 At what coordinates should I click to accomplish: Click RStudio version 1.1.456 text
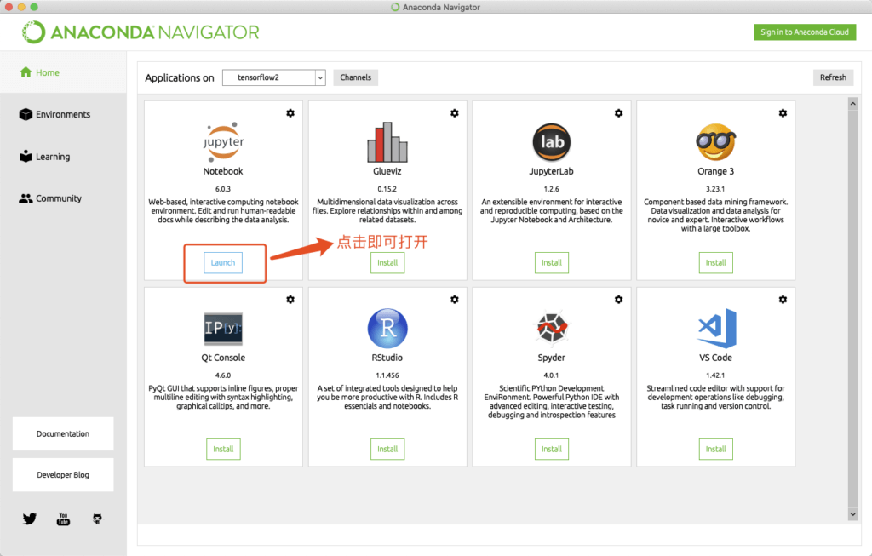387,375
